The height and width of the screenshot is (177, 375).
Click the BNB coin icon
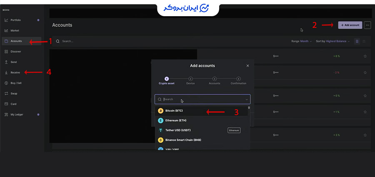click(x=161, y=140)
